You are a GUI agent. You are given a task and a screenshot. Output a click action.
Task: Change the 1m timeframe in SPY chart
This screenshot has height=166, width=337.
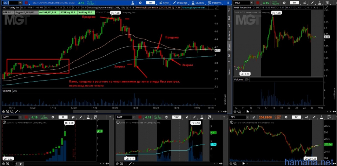pyautogui.click(x=296, y=117)
